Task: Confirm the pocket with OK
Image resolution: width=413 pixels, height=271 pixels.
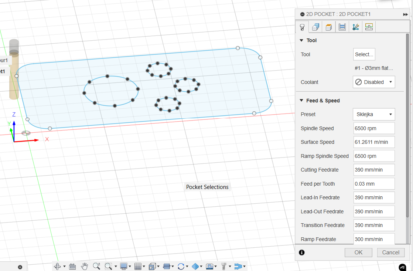Action: point(358,253)
